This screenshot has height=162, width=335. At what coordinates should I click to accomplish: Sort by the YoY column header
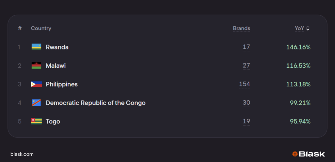click(x=299, y=28)
